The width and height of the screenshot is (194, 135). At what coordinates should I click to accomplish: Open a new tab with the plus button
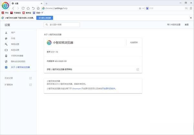click(46, 4)
